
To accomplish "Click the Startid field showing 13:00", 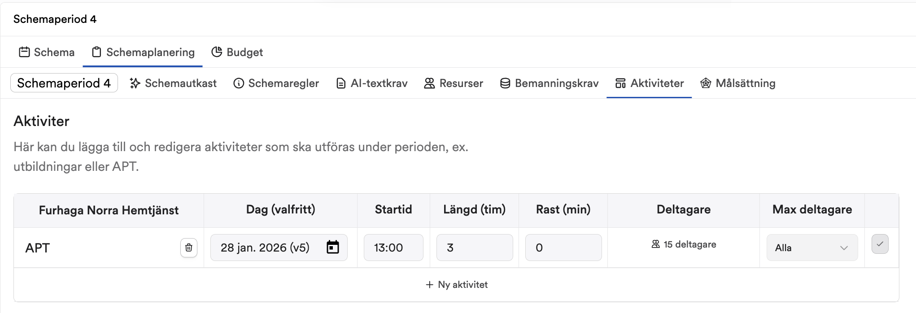I will [x=393, y=248].
